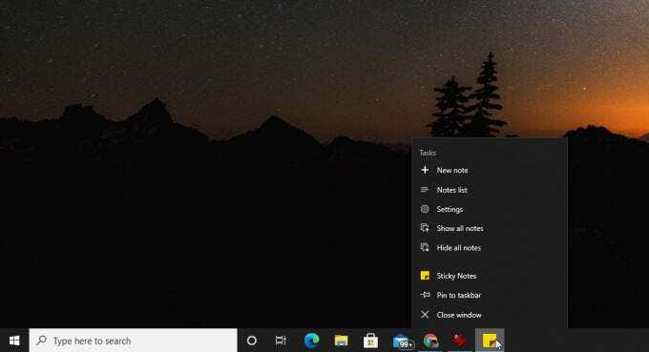
Task: Click the Type here to search box
Action: [x=134, y=341]
